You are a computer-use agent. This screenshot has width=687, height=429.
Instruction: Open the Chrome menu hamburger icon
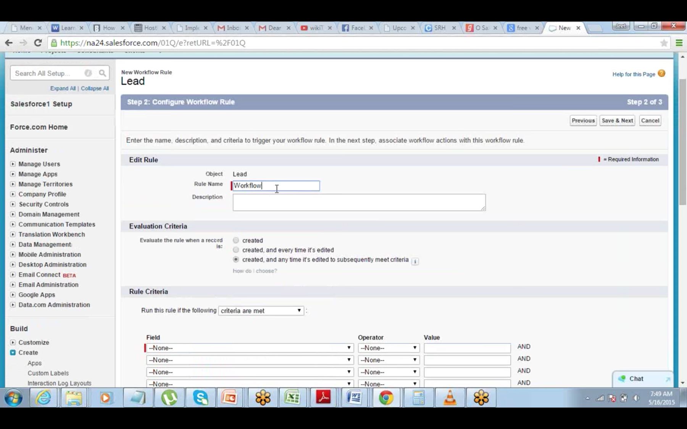[x=679, y=43]
